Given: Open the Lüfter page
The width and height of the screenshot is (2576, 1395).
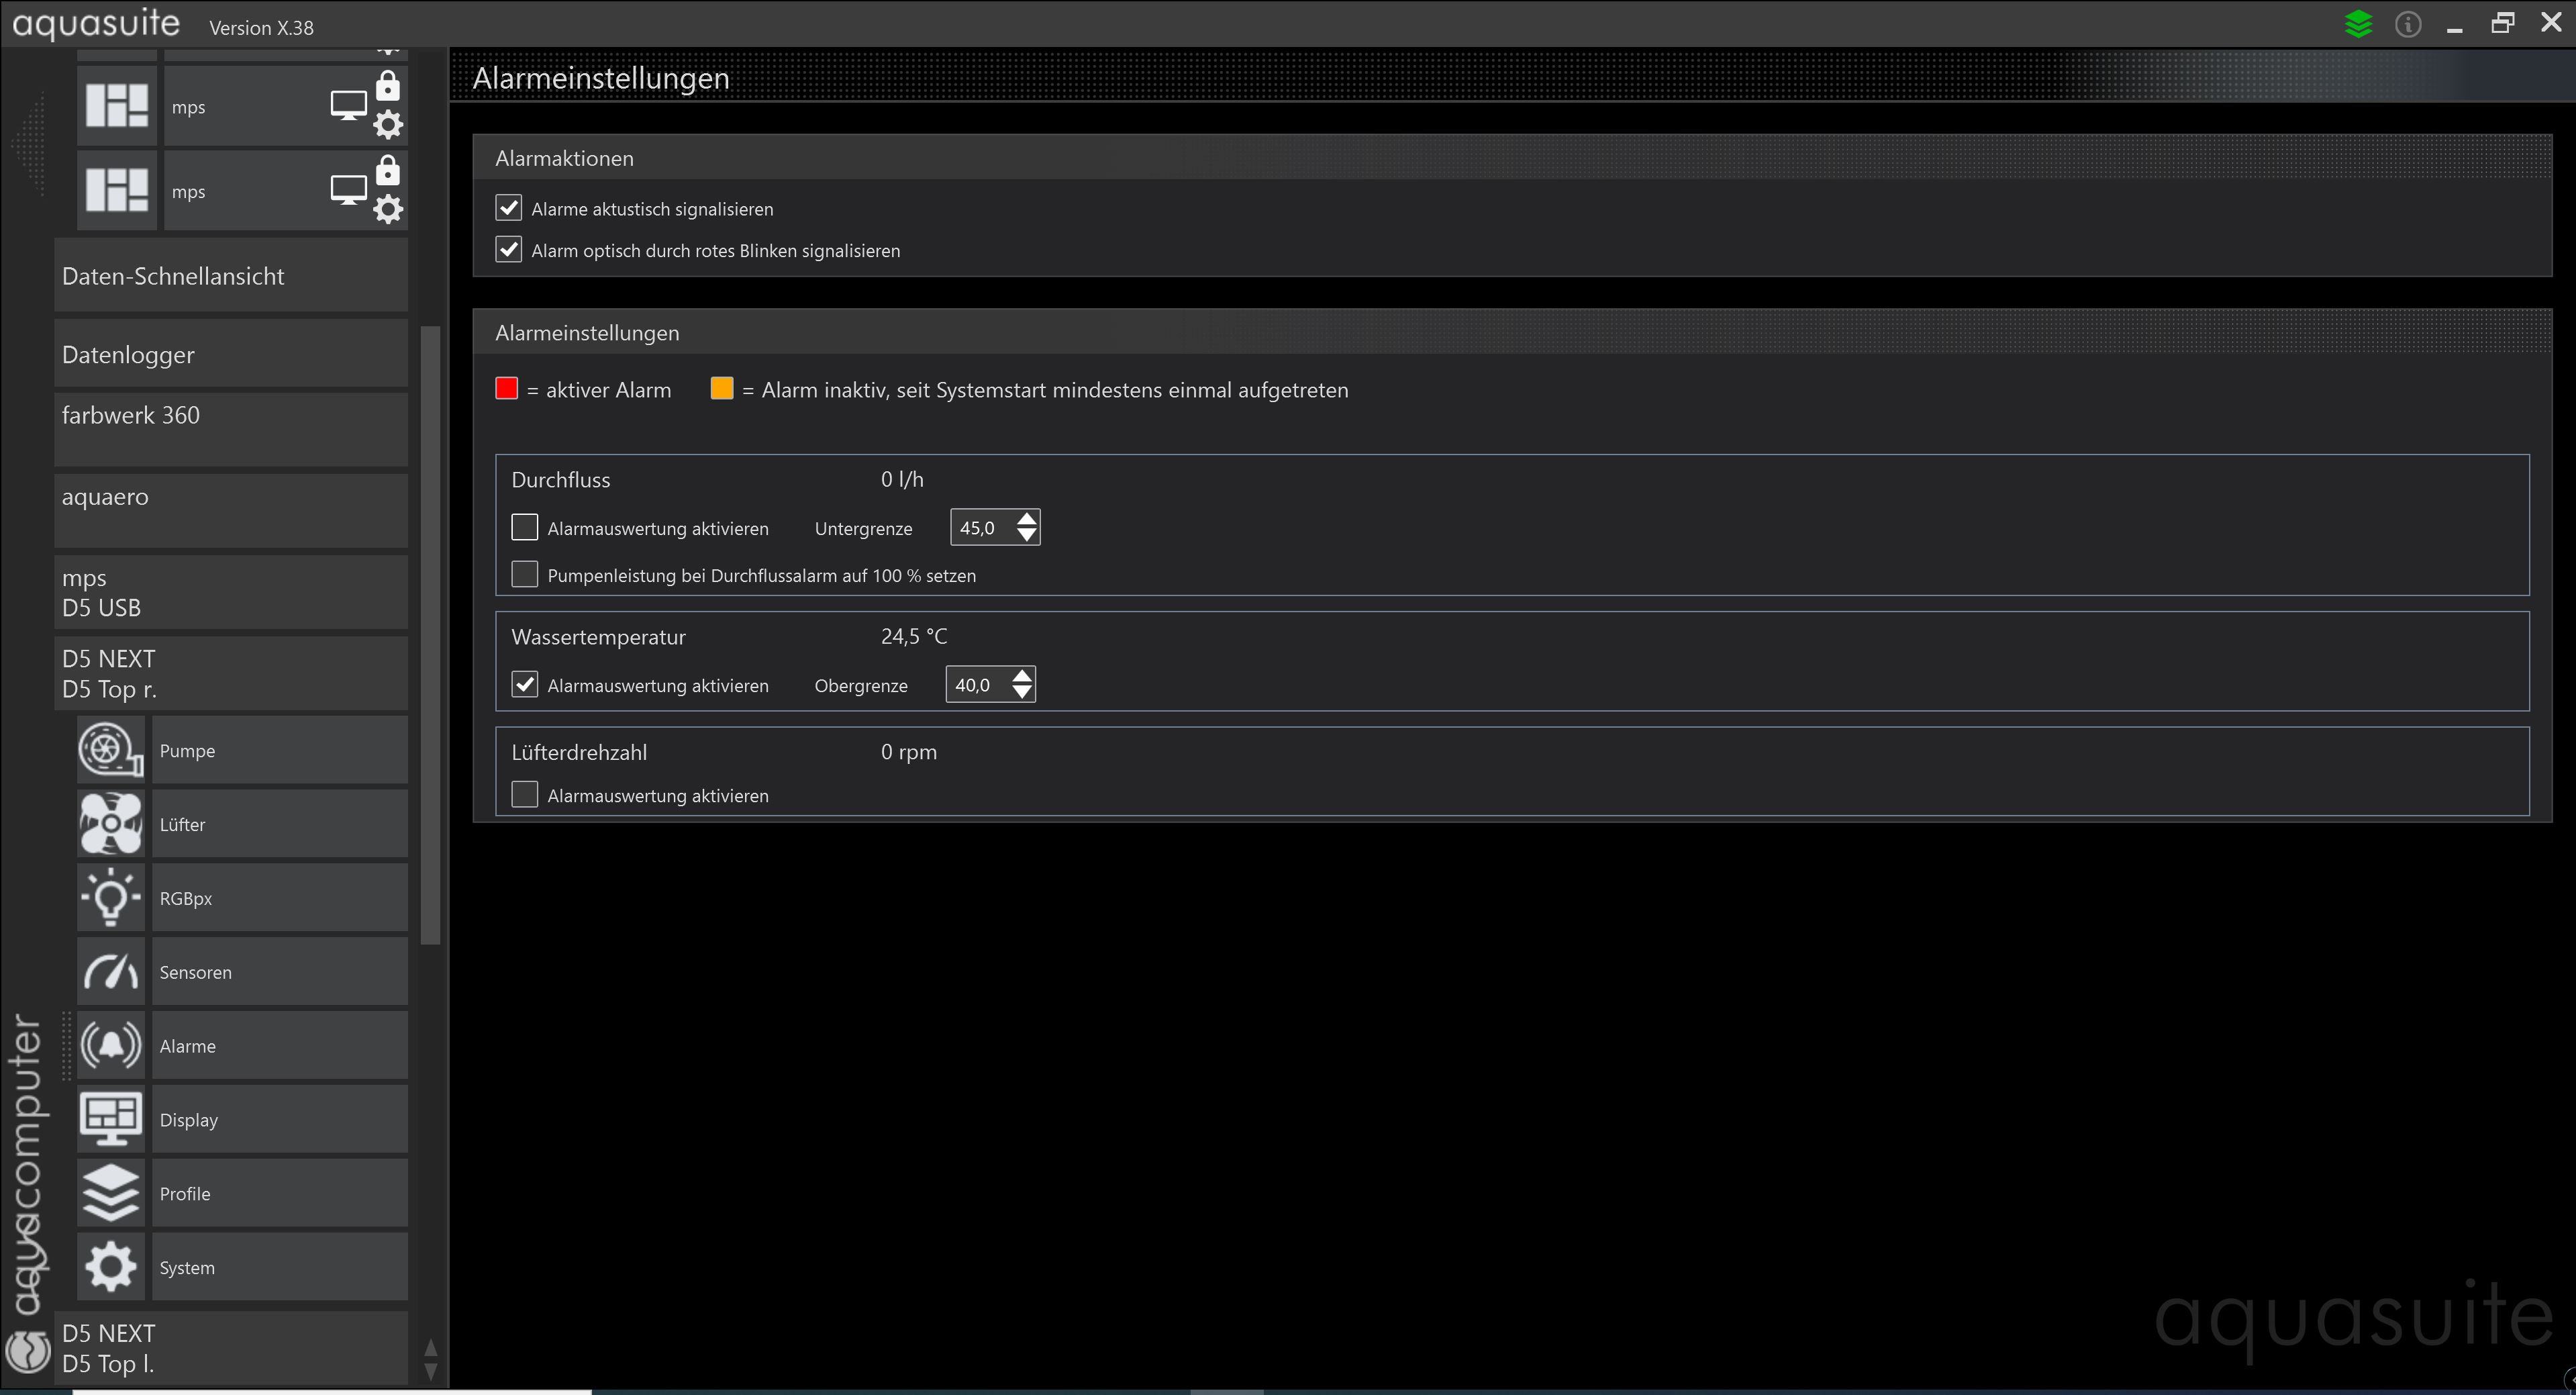Looking at the screenshot, I should [x=280, y=824].
